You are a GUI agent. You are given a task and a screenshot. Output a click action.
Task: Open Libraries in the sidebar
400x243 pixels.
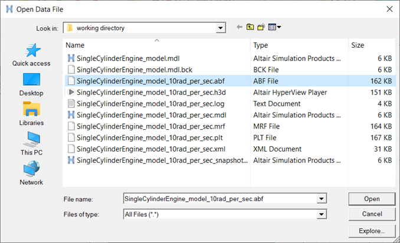[x=31, y=114]
